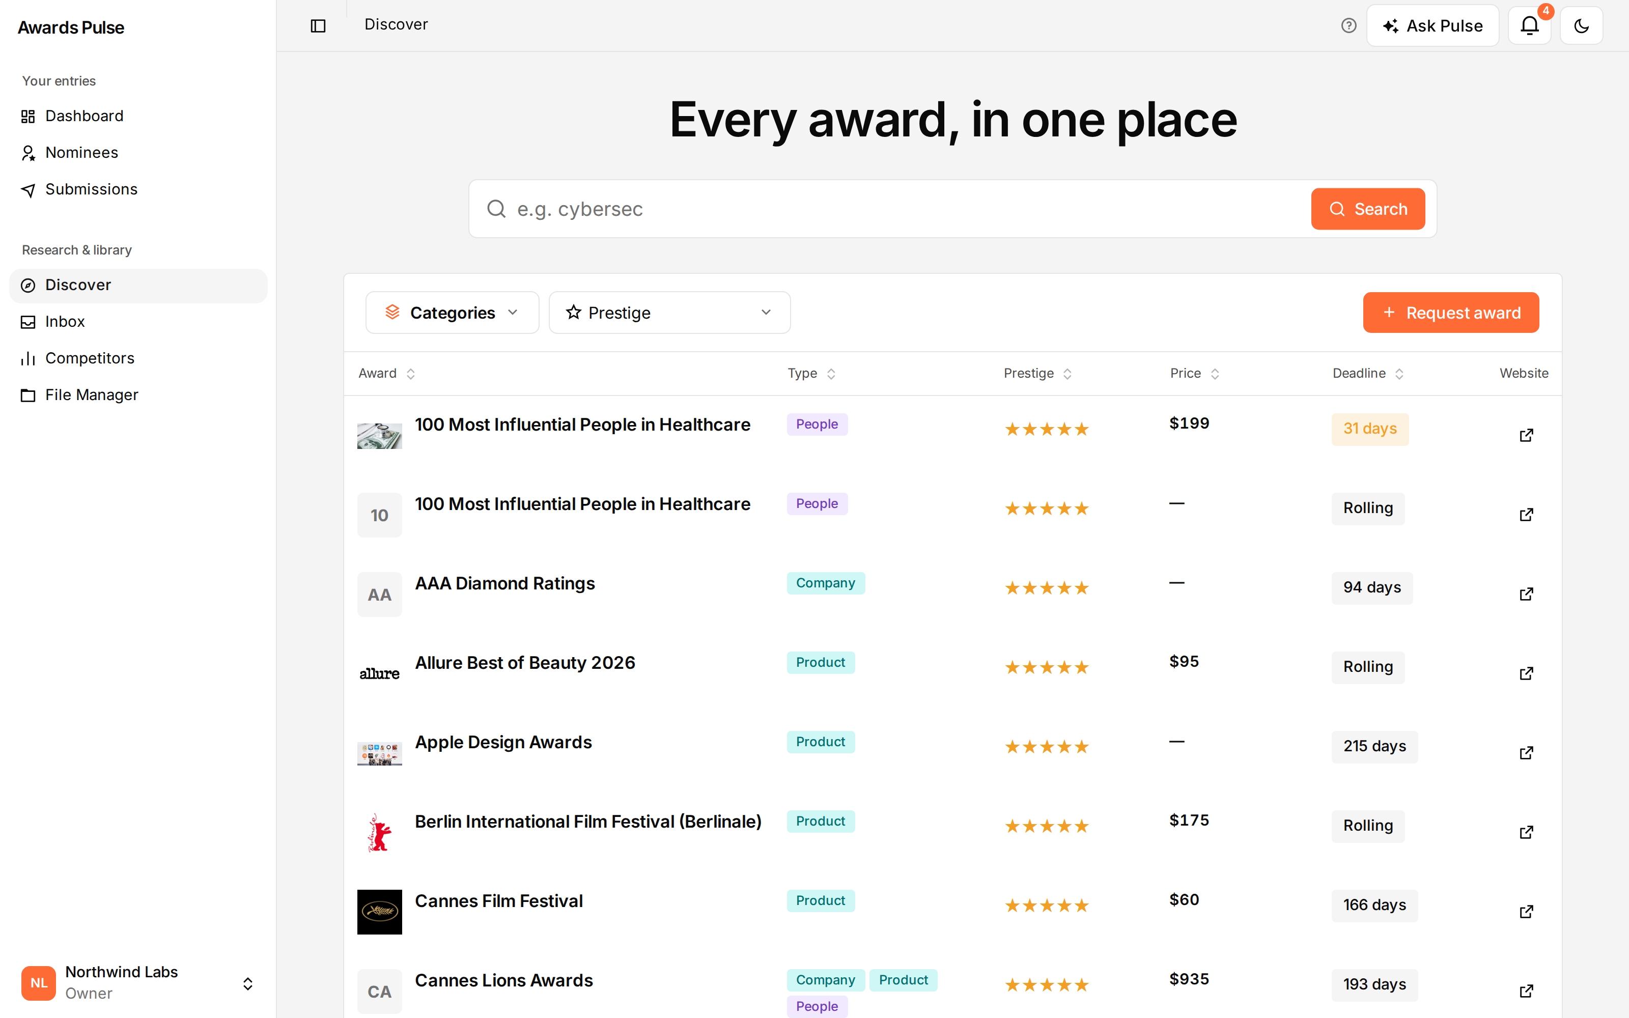Image resolution: width=1629 pixels, height=1018 pixels.
Task: Open the Categories filter dropdown
Action: point(453,313)
